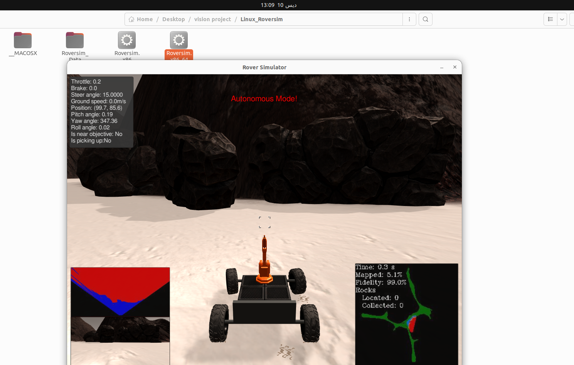This screenshot has width=574, height=365.
Task: Expand the view options dropdown arrow
Action: (x=562, y=19)
